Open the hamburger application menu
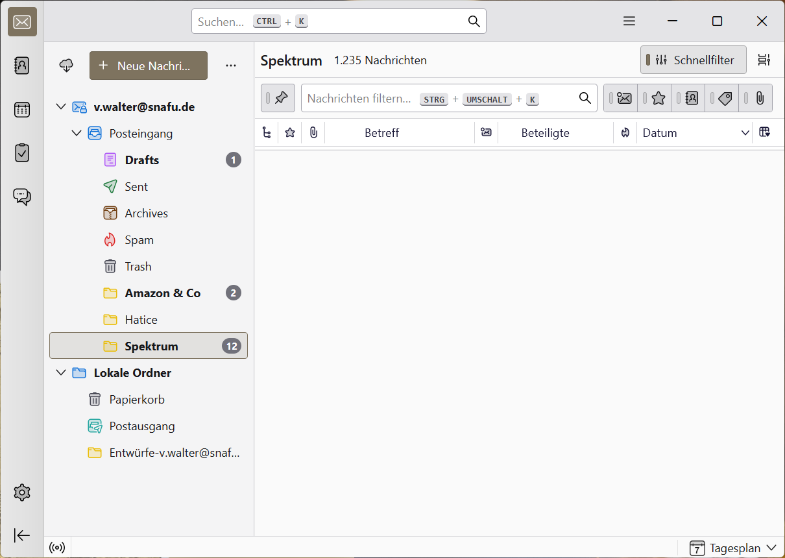This screenshot has height=558, width=785. pos(629,21)
